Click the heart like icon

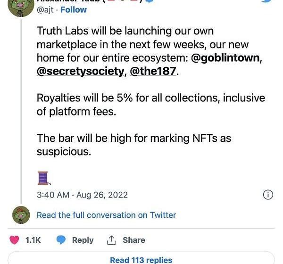(x=14, y=240)
